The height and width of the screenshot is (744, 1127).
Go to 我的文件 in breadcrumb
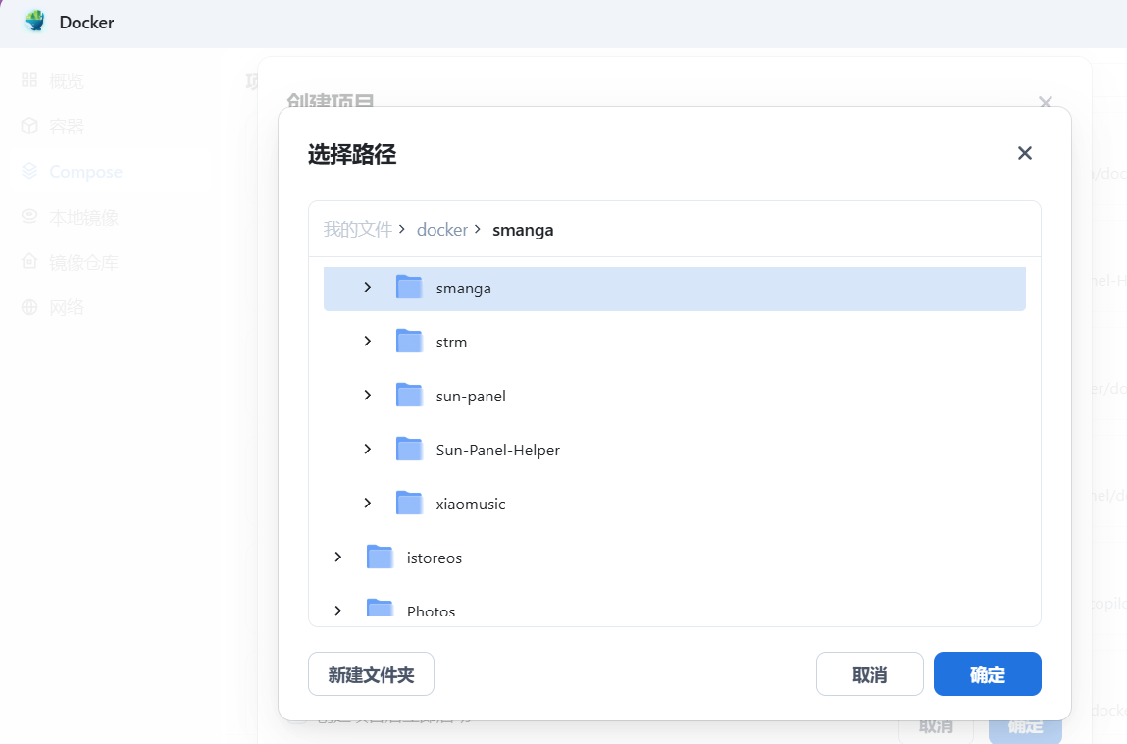point(357,230)
